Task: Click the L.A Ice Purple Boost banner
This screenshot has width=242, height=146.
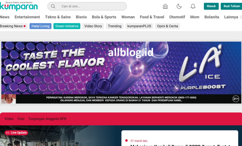Action: (121, 72)
